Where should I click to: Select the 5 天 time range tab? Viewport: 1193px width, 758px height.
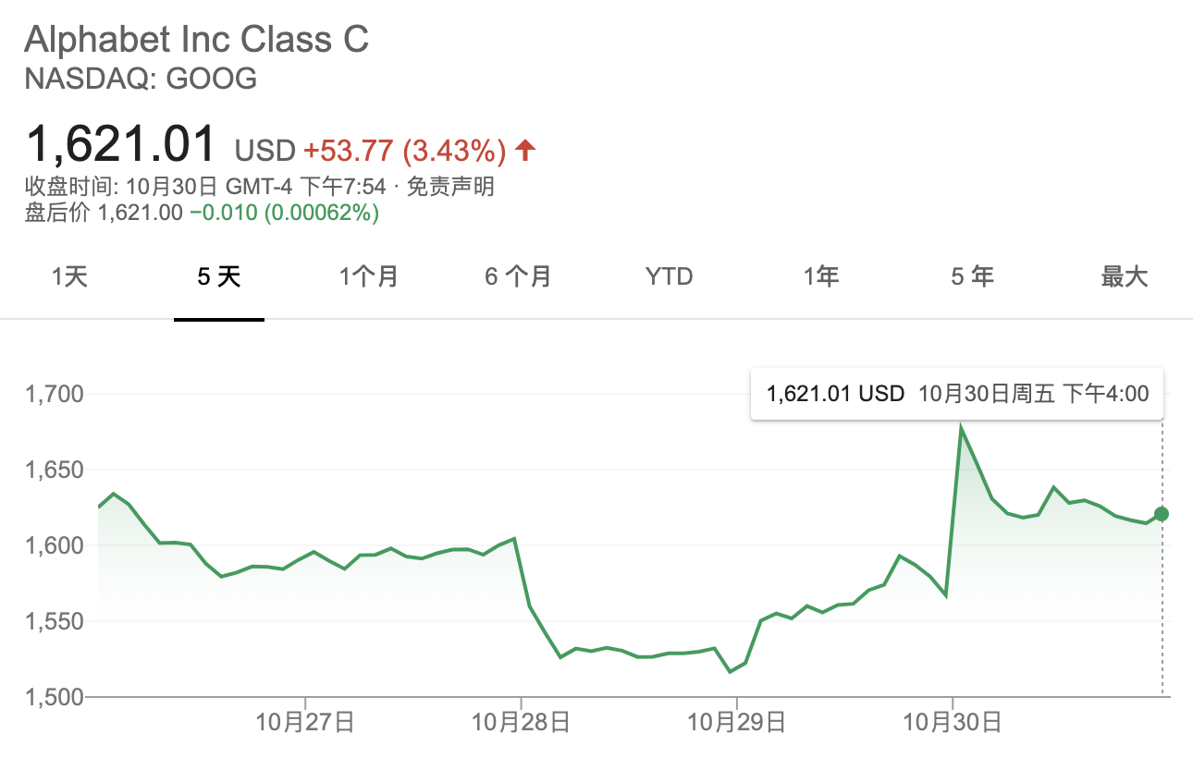[219, 276]
